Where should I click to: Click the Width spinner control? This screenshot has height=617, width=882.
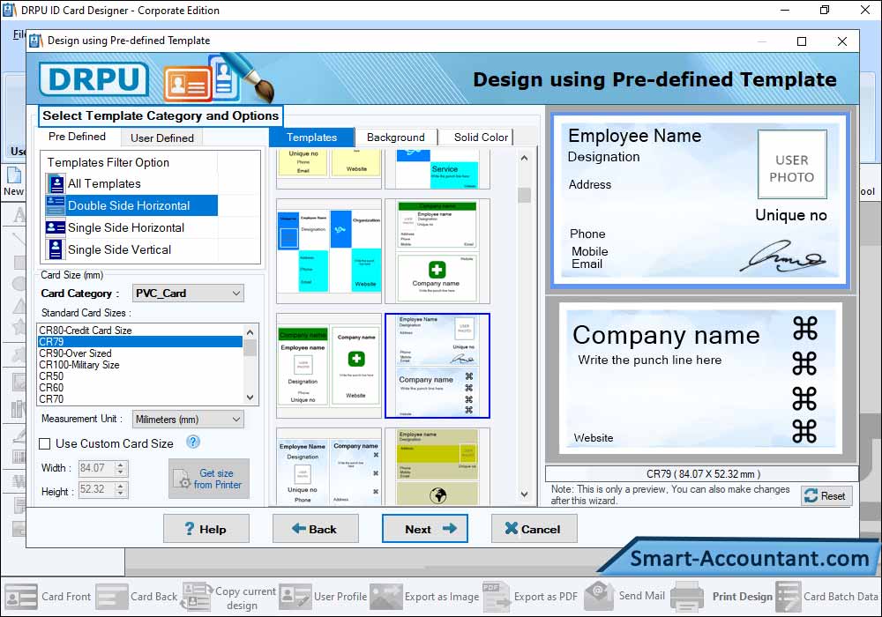point(120,468)
